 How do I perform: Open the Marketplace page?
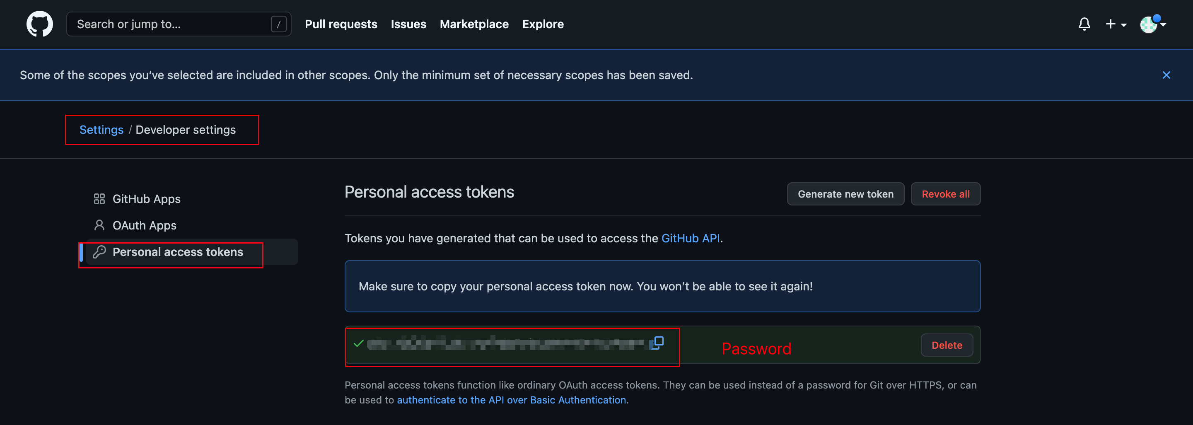474,24
